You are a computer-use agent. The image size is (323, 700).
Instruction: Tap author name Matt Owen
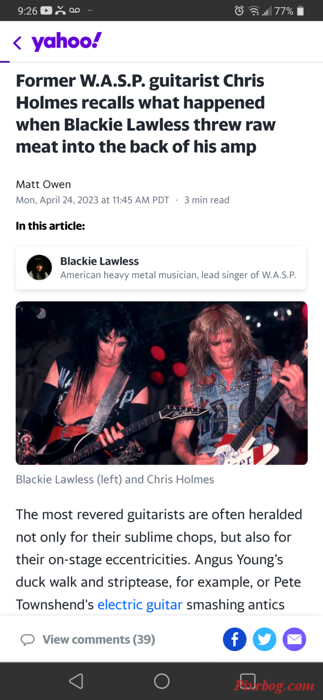[x=43, y=184]
